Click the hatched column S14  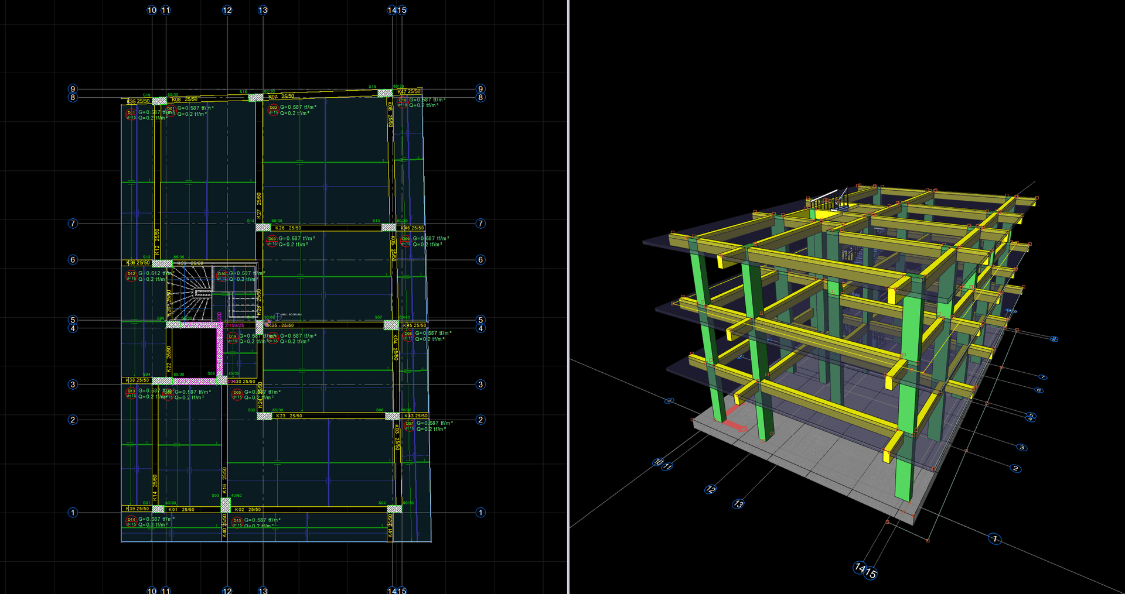[x=263, y=227]
